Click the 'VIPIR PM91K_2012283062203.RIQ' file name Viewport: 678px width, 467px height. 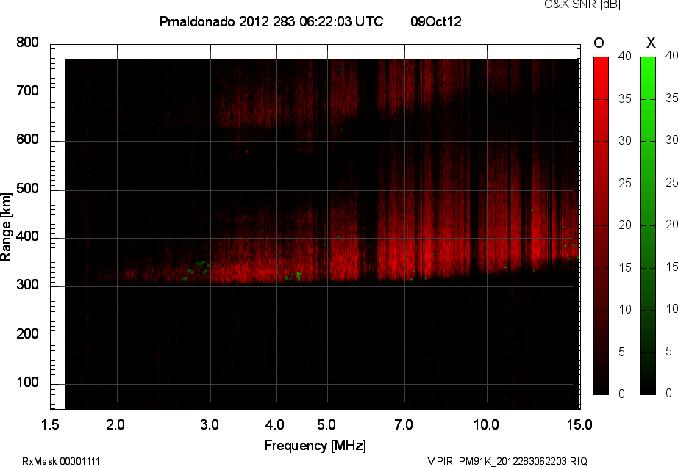tap(507, 461)
